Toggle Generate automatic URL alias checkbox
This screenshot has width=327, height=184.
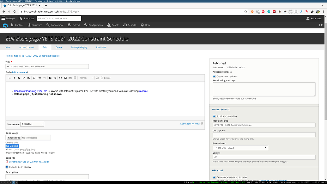click(214, 177)
